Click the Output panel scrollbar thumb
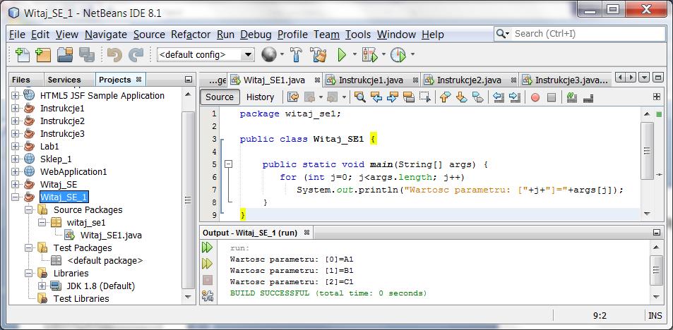 (656, 271)
